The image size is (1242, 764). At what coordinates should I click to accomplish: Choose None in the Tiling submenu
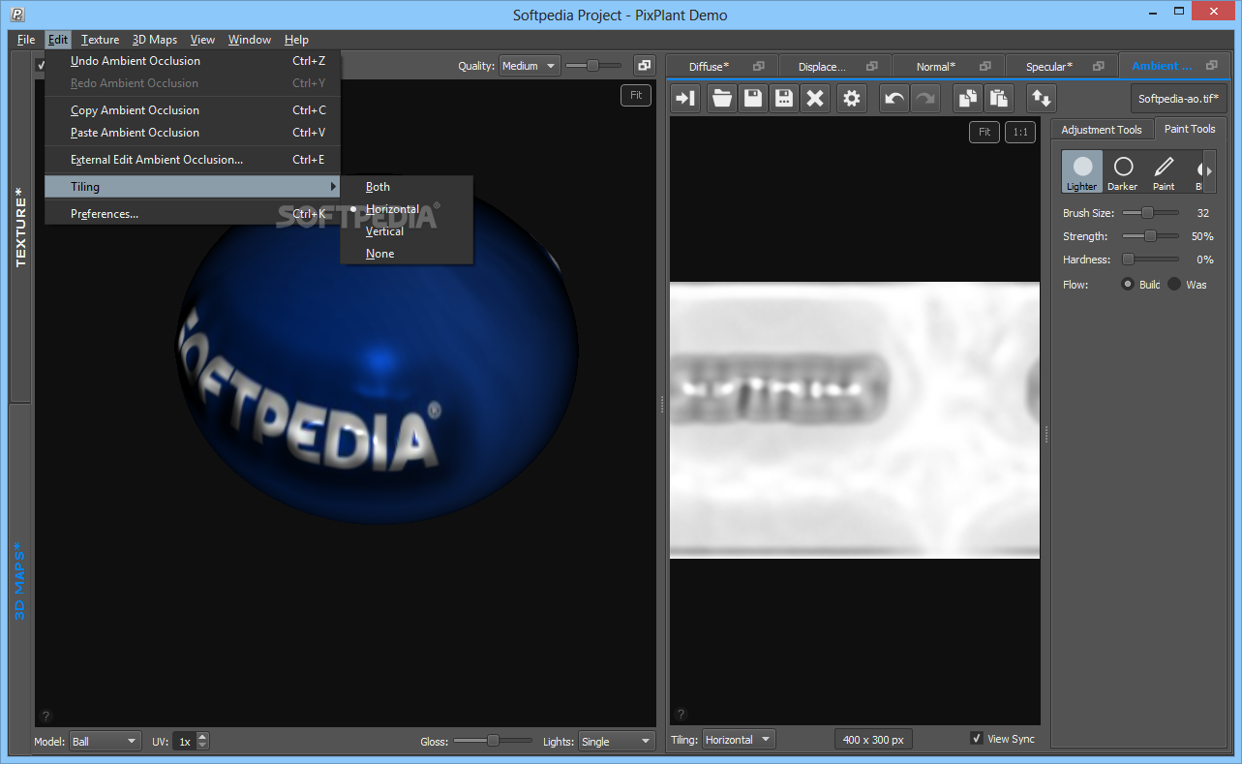[407, 254]
